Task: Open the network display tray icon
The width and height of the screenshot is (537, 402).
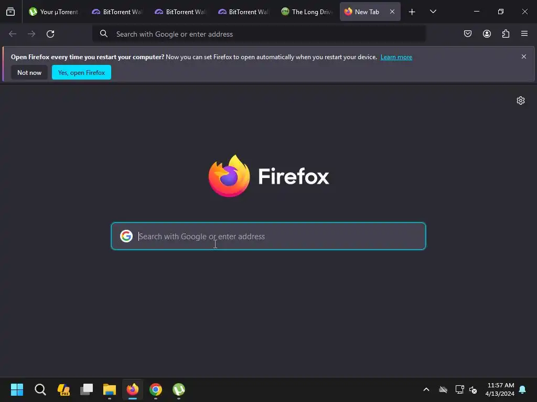Action: coord(459,389)
